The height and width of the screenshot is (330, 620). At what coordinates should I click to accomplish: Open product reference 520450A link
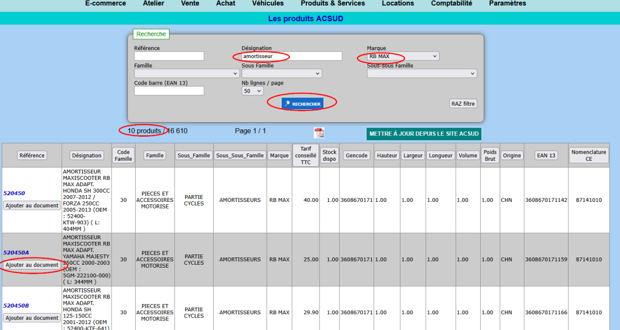pyautogui.click(x=16, y=253)
